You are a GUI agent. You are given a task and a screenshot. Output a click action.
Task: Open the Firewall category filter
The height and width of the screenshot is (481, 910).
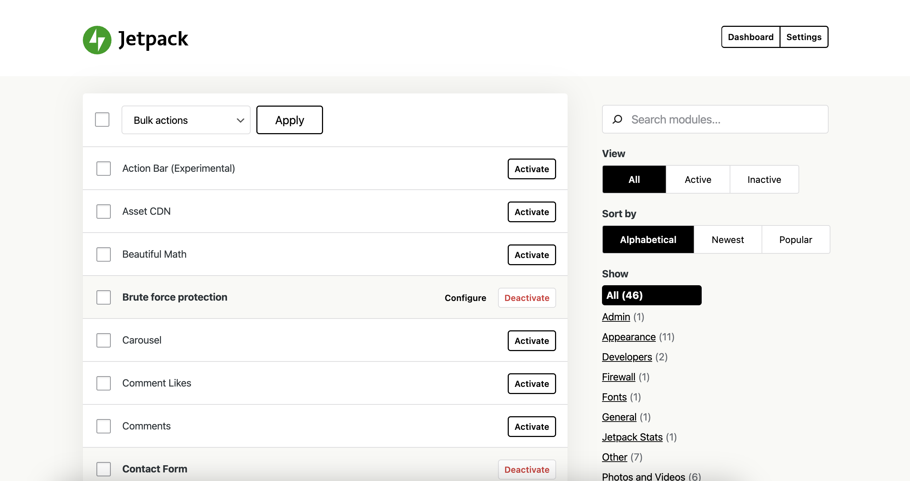point(618,377)
